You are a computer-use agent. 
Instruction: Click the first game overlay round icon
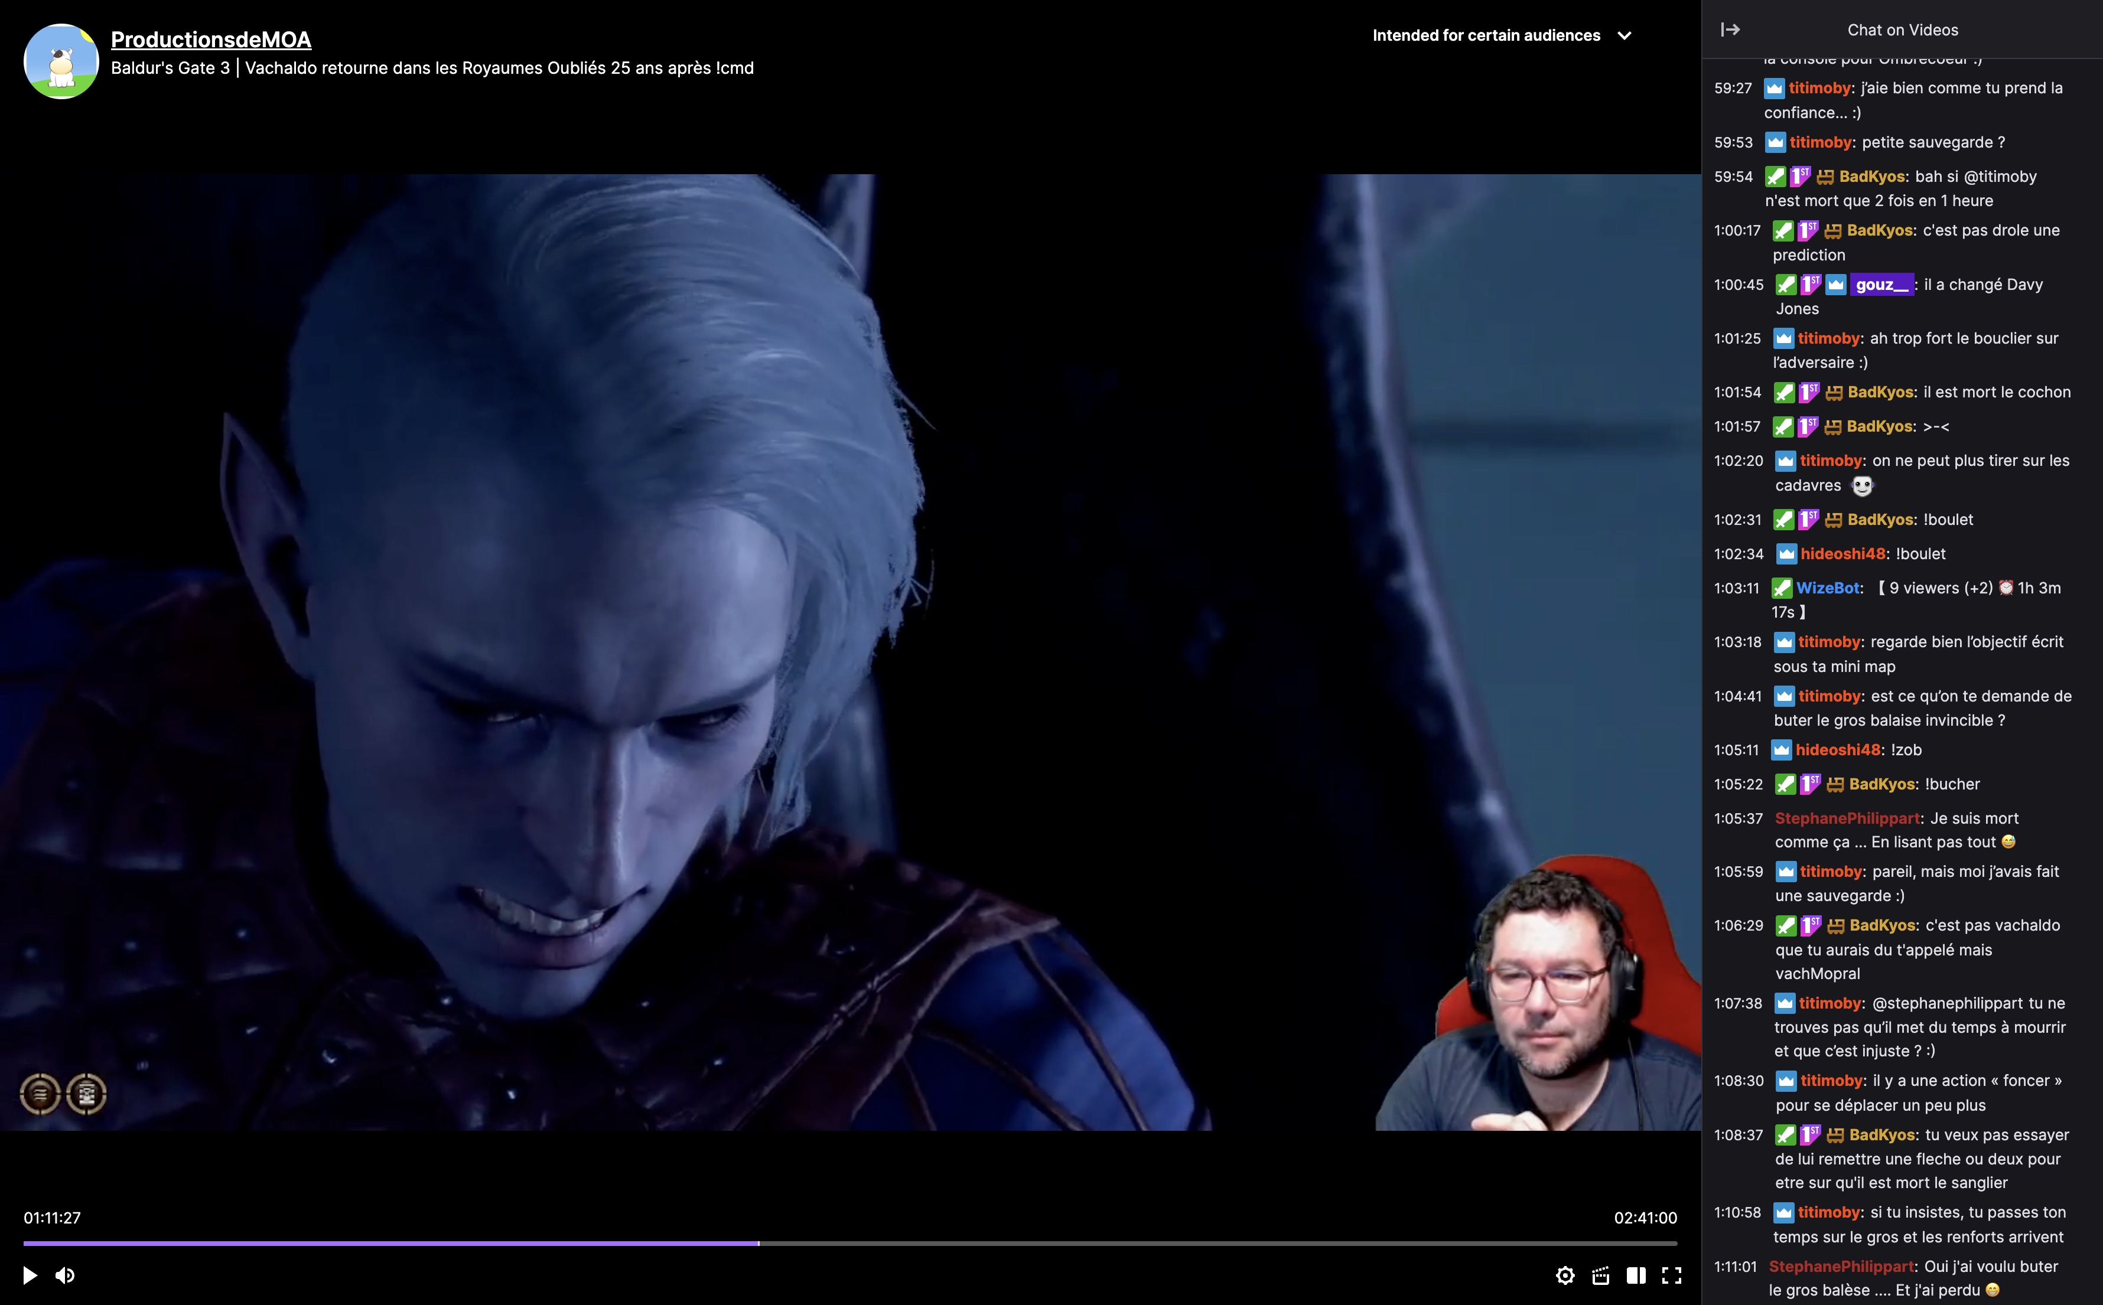pyautogui.click(x=40, y=1094)
